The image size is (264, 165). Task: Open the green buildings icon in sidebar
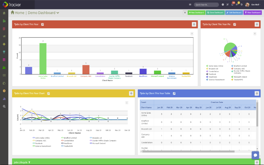tap(4, 21)
